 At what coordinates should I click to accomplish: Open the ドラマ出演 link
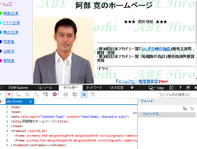pyautogui.click(x=11, y=23)
